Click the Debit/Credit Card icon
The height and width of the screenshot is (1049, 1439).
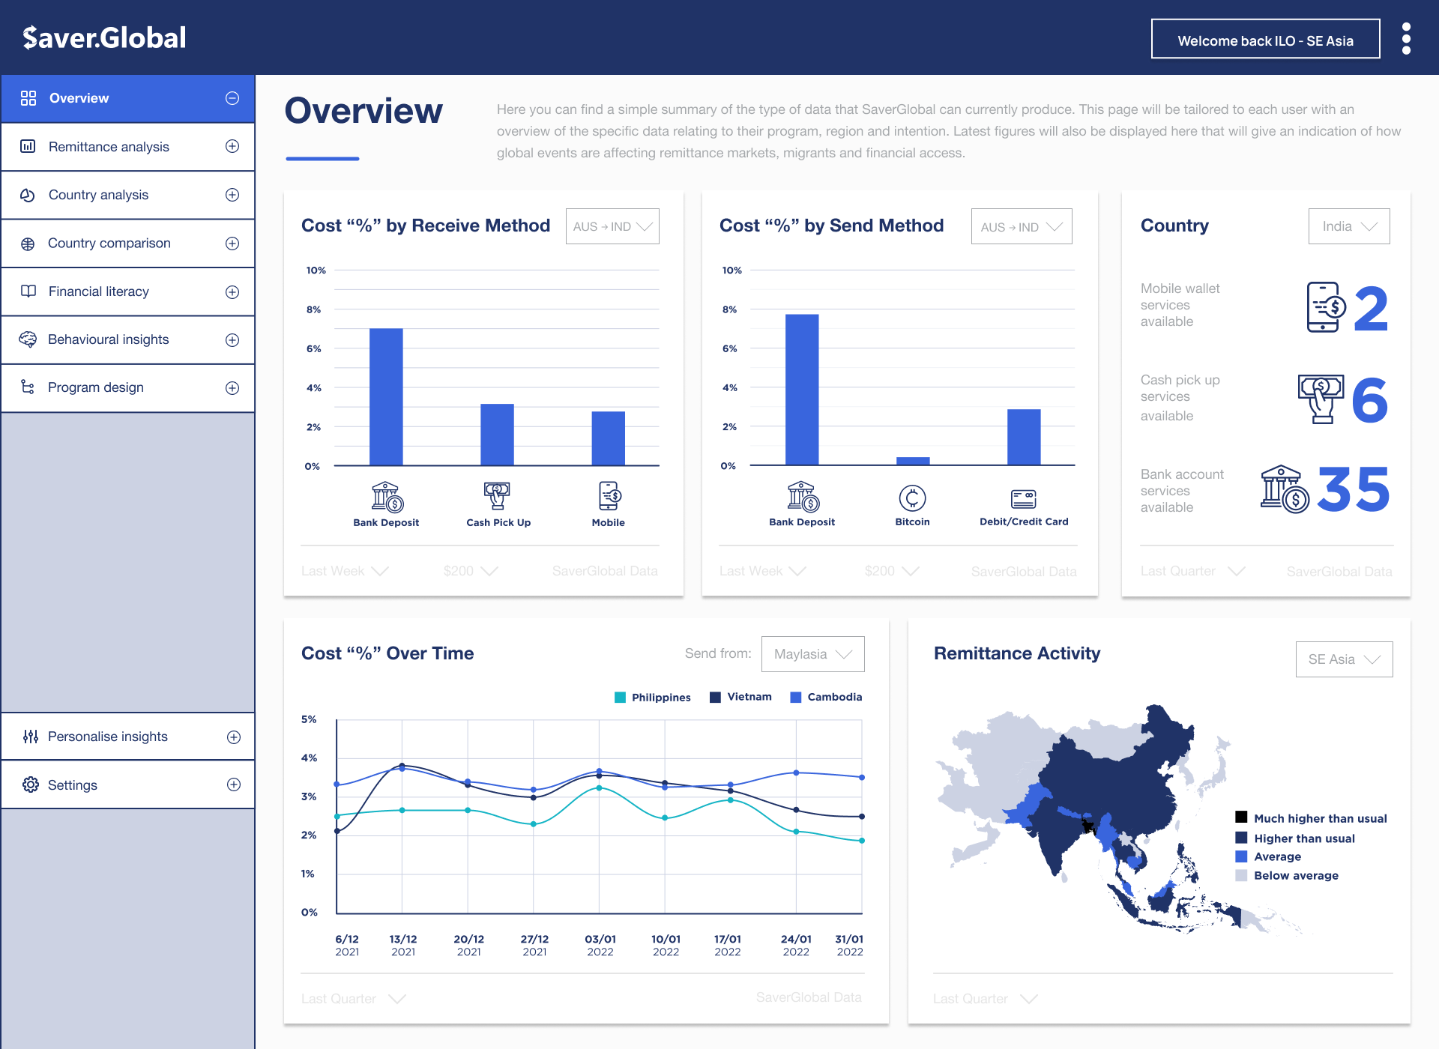click(x=1023, y=498)
